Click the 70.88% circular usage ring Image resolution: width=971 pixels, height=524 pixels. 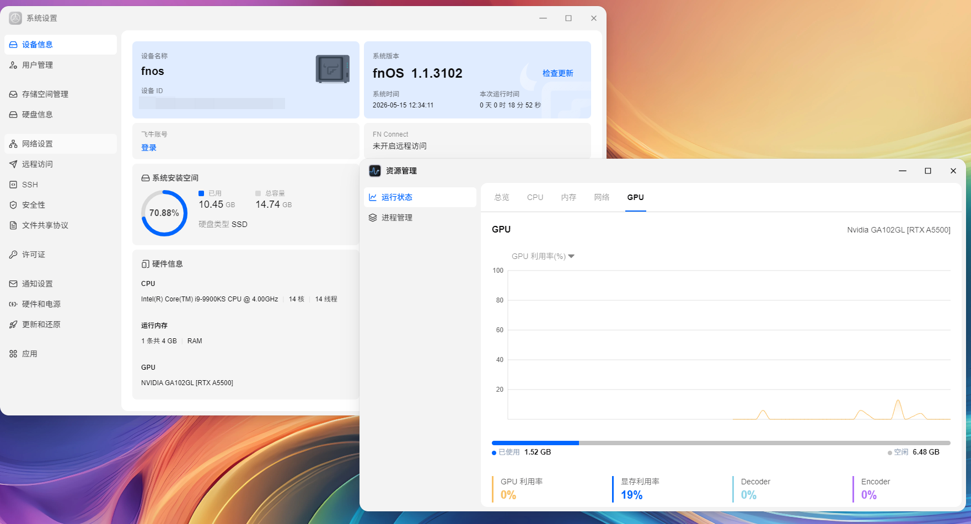pyautogui.click(x=164, y=213)
